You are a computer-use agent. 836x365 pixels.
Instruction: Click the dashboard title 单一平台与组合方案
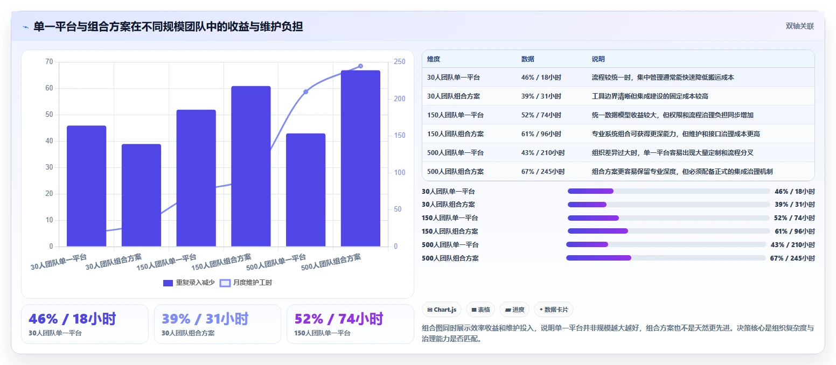[x=168, y=27]
